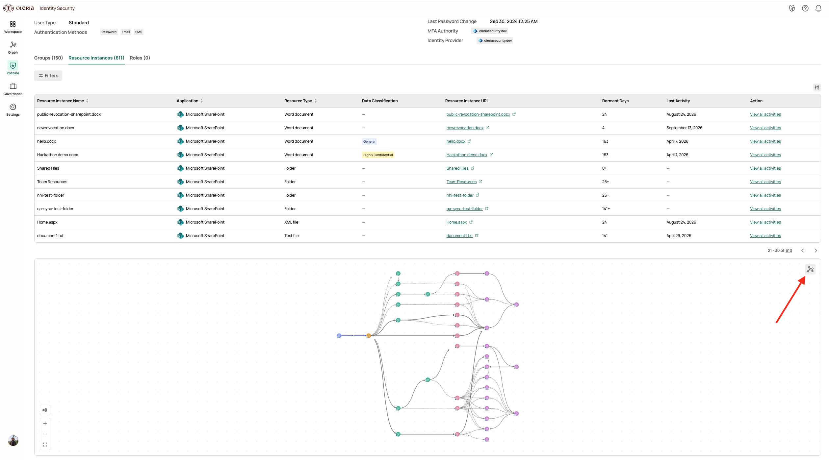Fit graph to view with fullscreen icon
The image size is (829, 460).
(45, 445)
